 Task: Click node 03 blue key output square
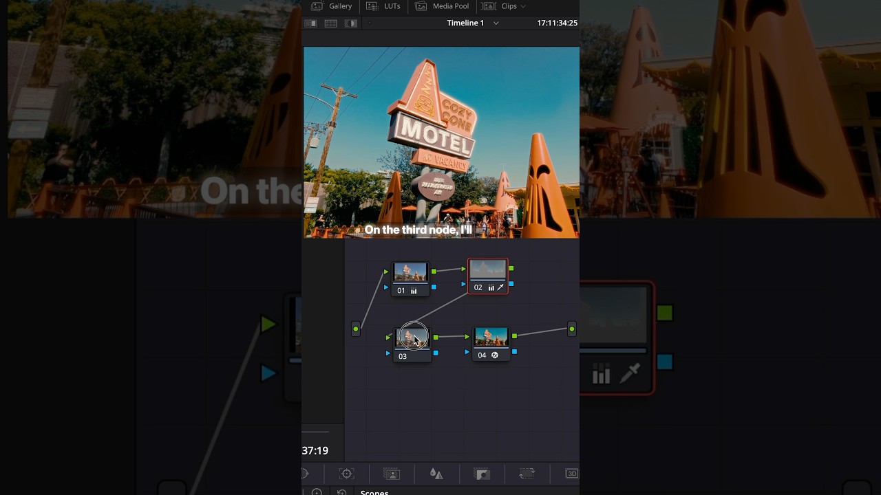pos(436,353)
